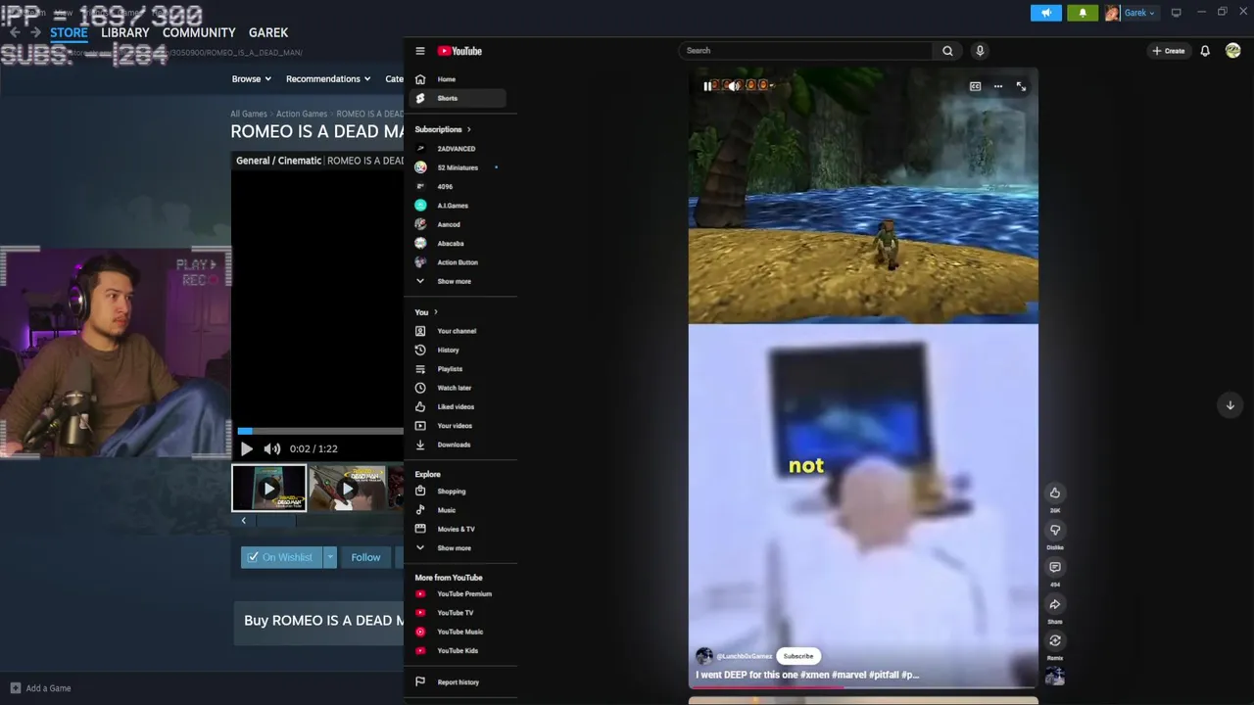Mute the Short's volume icon

(x=733, y=86)
